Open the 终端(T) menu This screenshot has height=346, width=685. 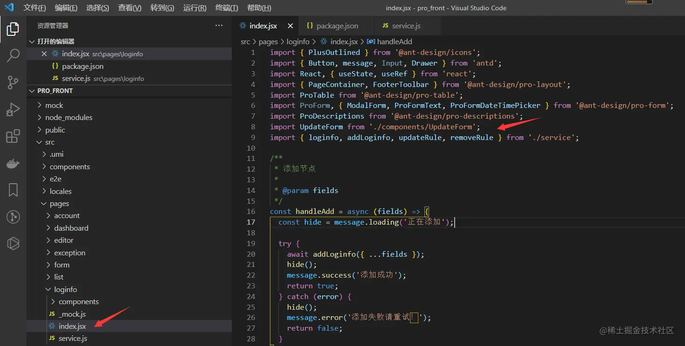point(227,8)
